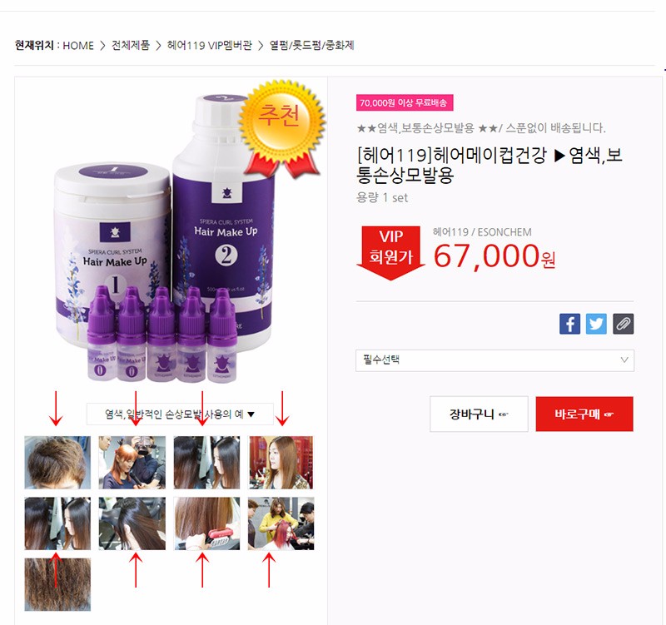Click the chevron arrow of 필수선택 dropdown
The width and height of the screenshot is (666, 625).
coord(624,360)
